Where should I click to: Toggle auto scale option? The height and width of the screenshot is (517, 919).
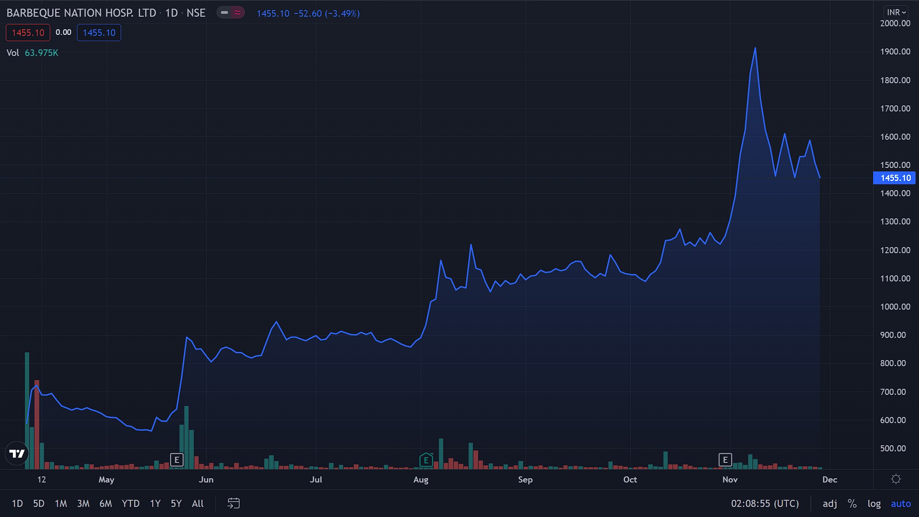900,503
